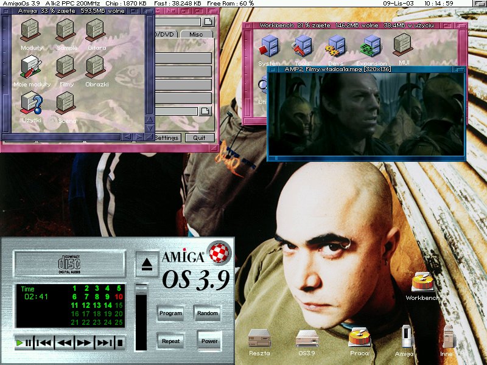The height and width of the screenshot is (365, 487).
Task: Open the Użytki drawer with question mark
Action: 32,103
